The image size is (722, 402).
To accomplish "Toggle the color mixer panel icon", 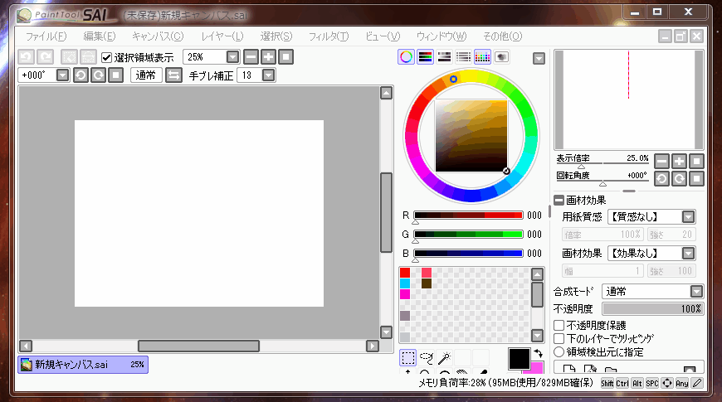I will tap(463, 56).
